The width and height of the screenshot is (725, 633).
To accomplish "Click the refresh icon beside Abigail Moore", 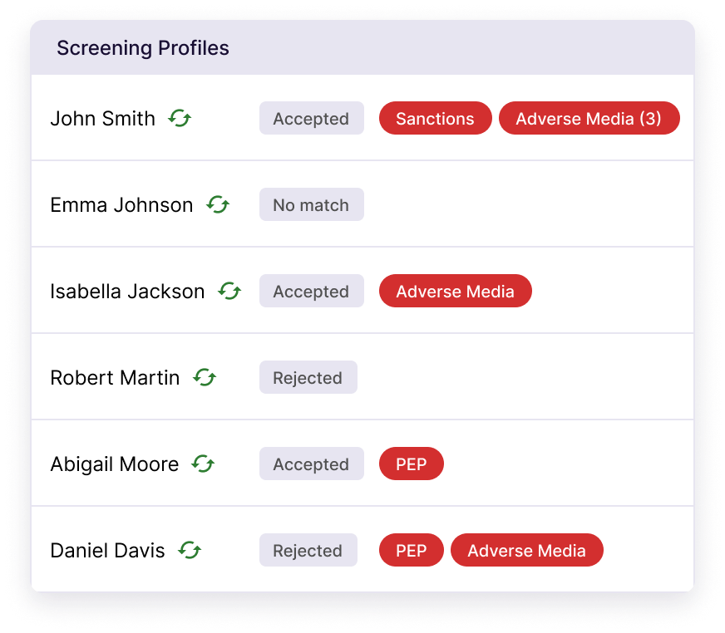I will pyautogui.click(x=203, y=464).
